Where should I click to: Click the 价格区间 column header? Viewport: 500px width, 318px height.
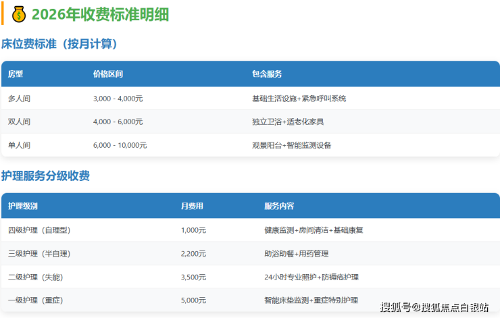[108, 74]
